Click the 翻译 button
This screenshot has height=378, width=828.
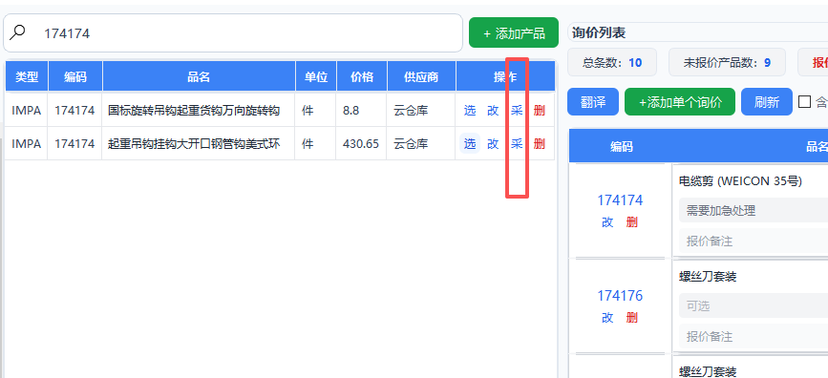(593, 102)
